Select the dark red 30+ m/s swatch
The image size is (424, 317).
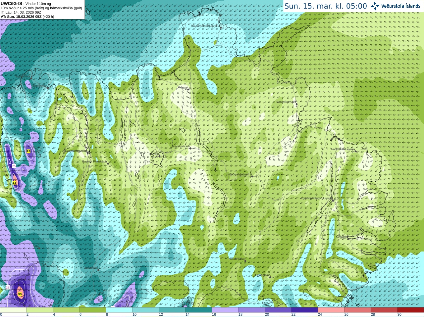pos(411,310)
